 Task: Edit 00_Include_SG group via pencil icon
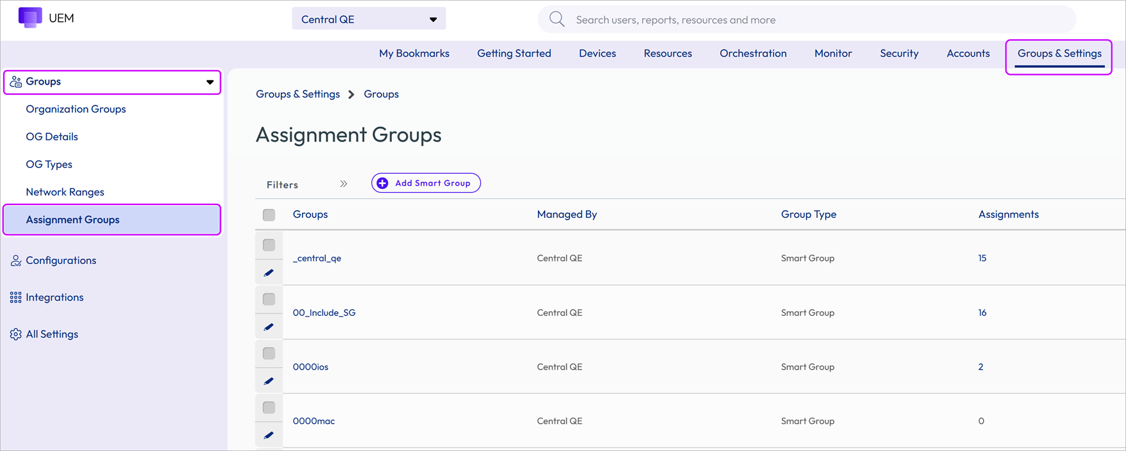269,327
